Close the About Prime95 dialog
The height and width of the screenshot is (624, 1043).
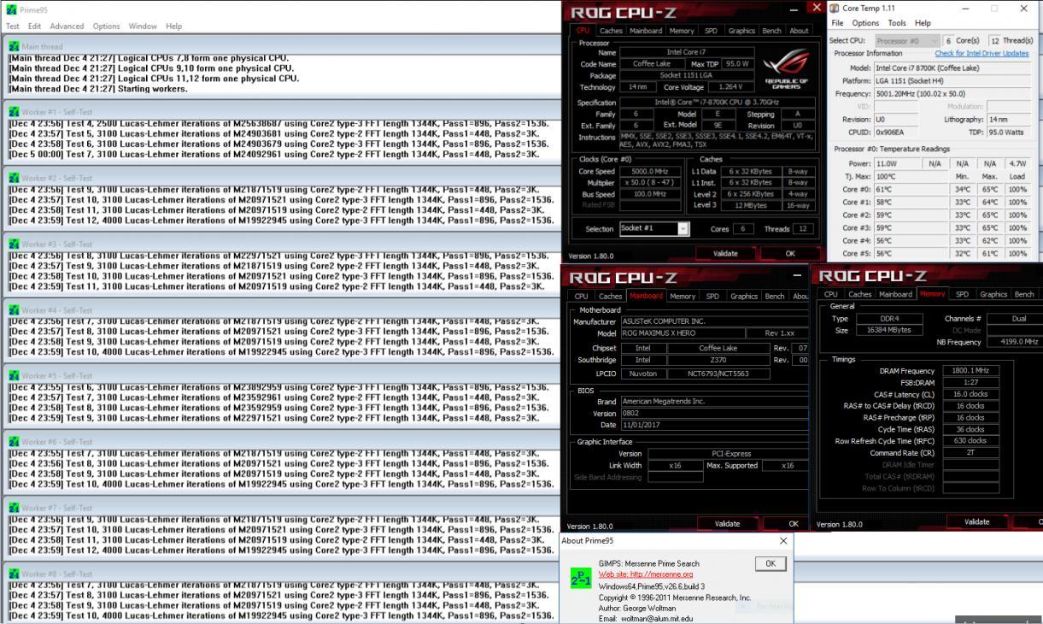tap(783, 541)
